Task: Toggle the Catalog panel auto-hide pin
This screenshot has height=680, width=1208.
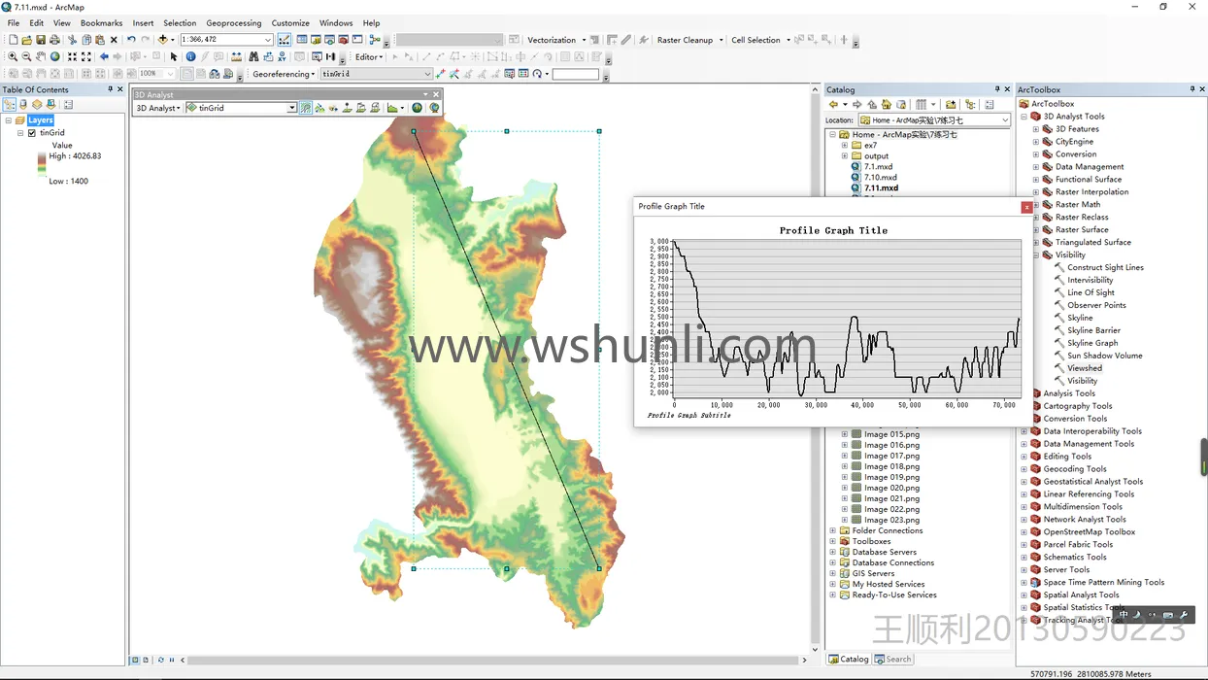Action: pyautogui.click(x=997, y=89)
